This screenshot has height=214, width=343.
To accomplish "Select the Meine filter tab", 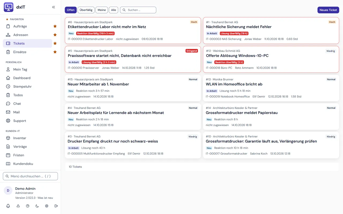I will [x=102, y=10].
